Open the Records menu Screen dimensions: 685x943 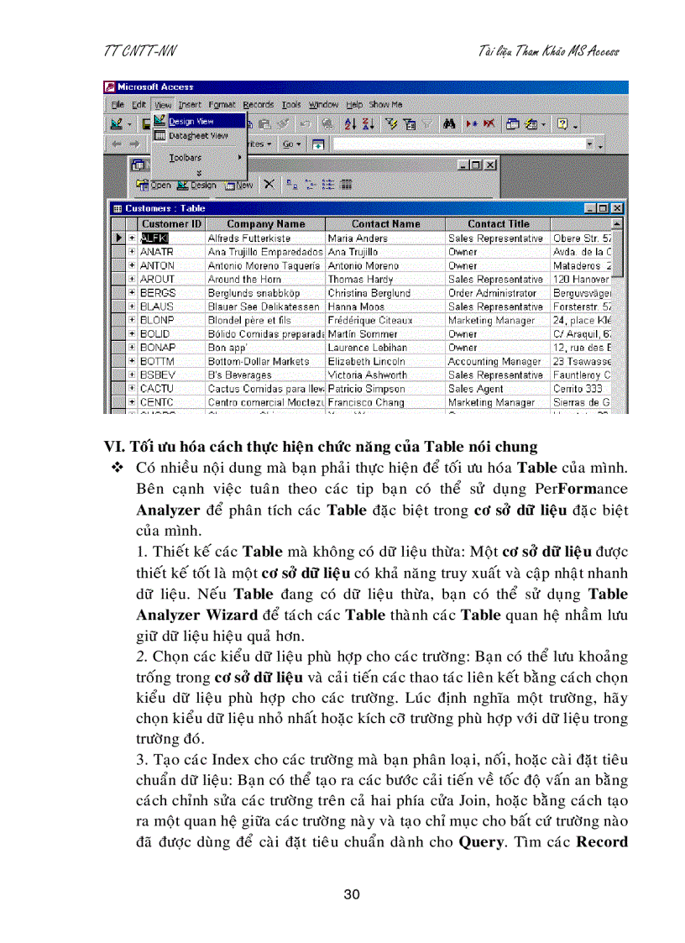[258, 104]
